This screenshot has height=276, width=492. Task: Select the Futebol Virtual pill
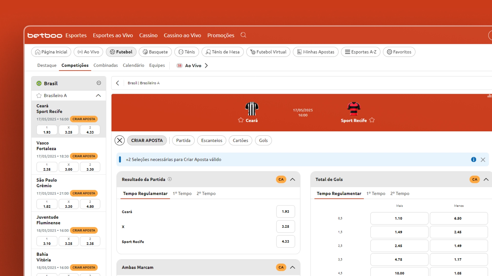point(268,52)
